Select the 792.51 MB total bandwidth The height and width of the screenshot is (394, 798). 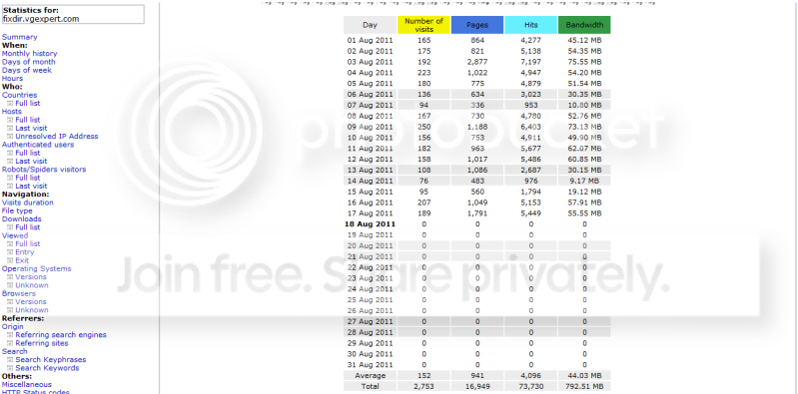(x=584, y=386)
